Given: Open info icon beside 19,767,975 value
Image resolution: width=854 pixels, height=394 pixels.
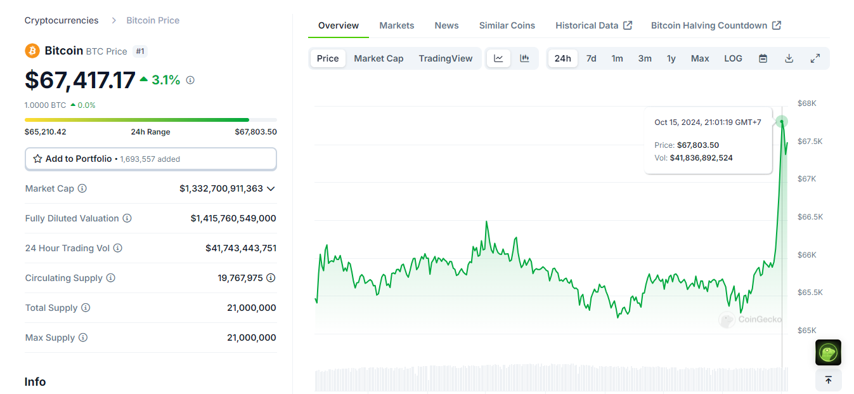Looking at the screenshot, I should click(271, 278).
